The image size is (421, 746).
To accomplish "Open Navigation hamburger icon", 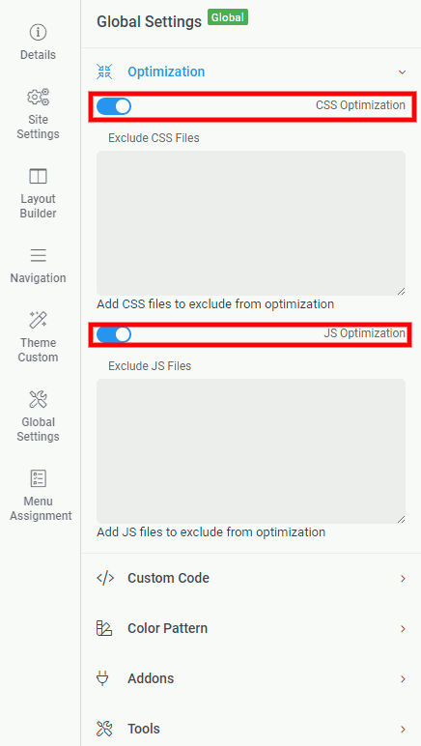I will point(38,255).
